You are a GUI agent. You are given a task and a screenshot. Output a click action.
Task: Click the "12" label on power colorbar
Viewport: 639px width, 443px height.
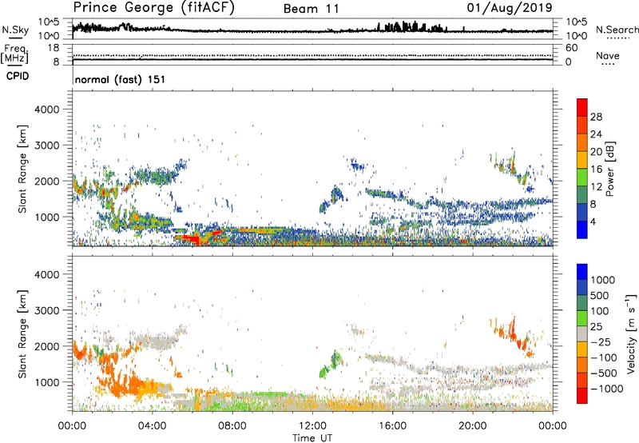pyautogui.click(x=596, y=187)
